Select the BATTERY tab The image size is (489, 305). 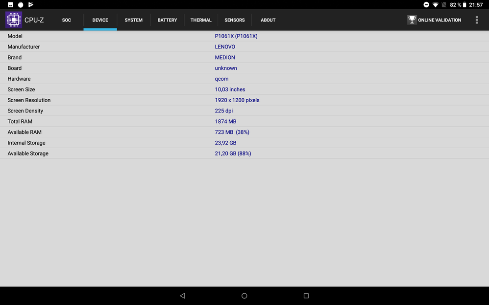point(167,20)
